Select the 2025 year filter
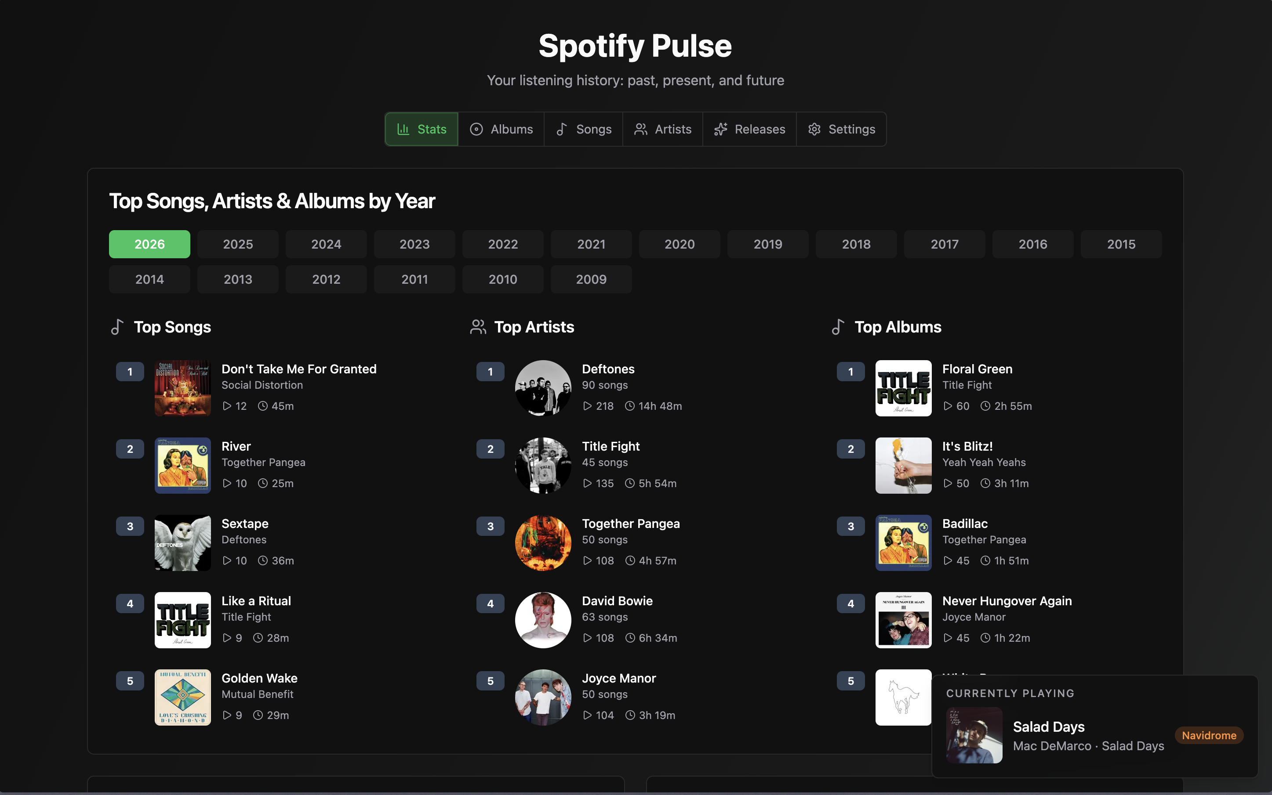 coord(238,244)
